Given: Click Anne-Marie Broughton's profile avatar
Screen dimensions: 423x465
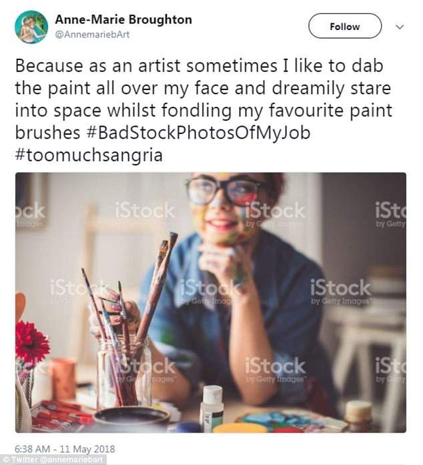Looking at the screenshot, I should point(31,27).
